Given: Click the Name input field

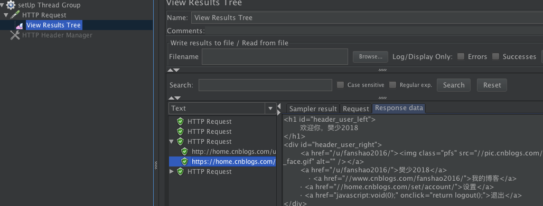Looking at the screenshot, I should (x=367, y=17).
